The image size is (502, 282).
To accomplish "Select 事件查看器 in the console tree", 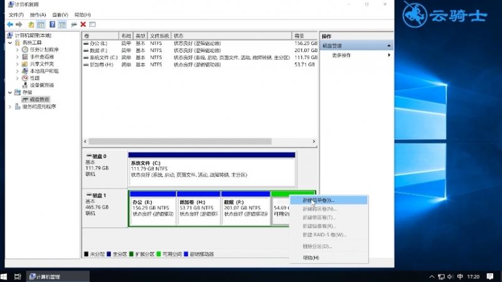I will 41,56.
